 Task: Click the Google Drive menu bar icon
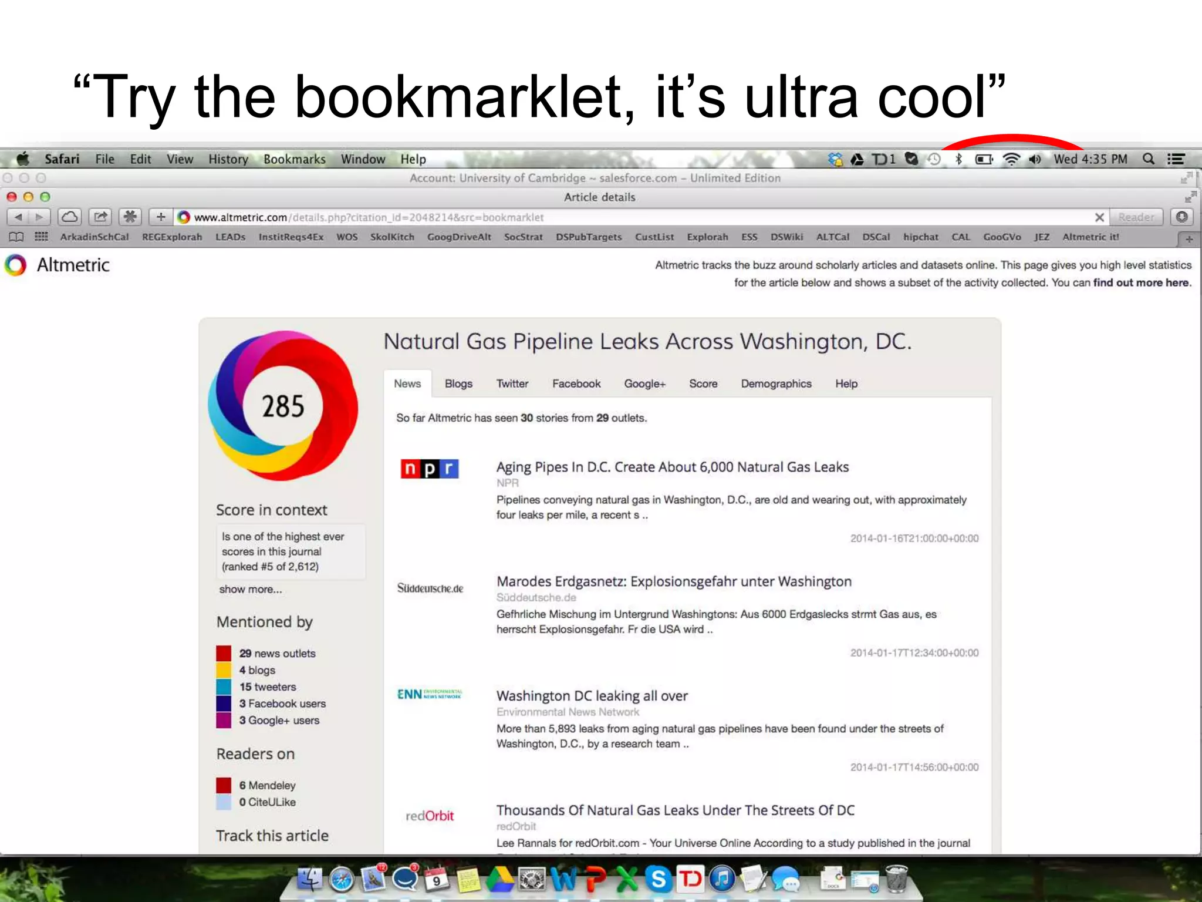pyautogui.click(x=857, y=159)
